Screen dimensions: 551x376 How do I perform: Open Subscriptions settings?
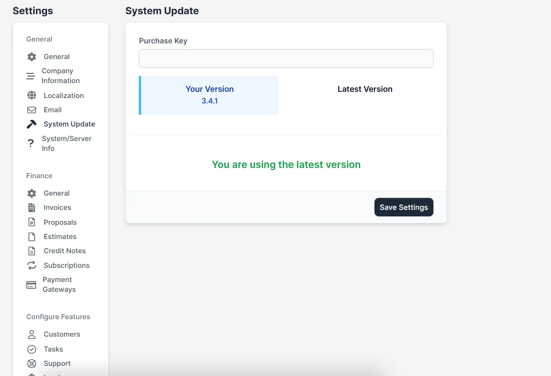tap(67, 265)
